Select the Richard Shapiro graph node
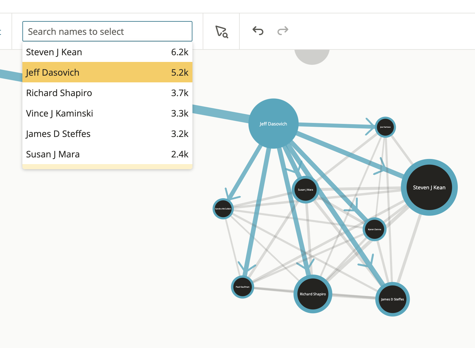 point(313,294)
